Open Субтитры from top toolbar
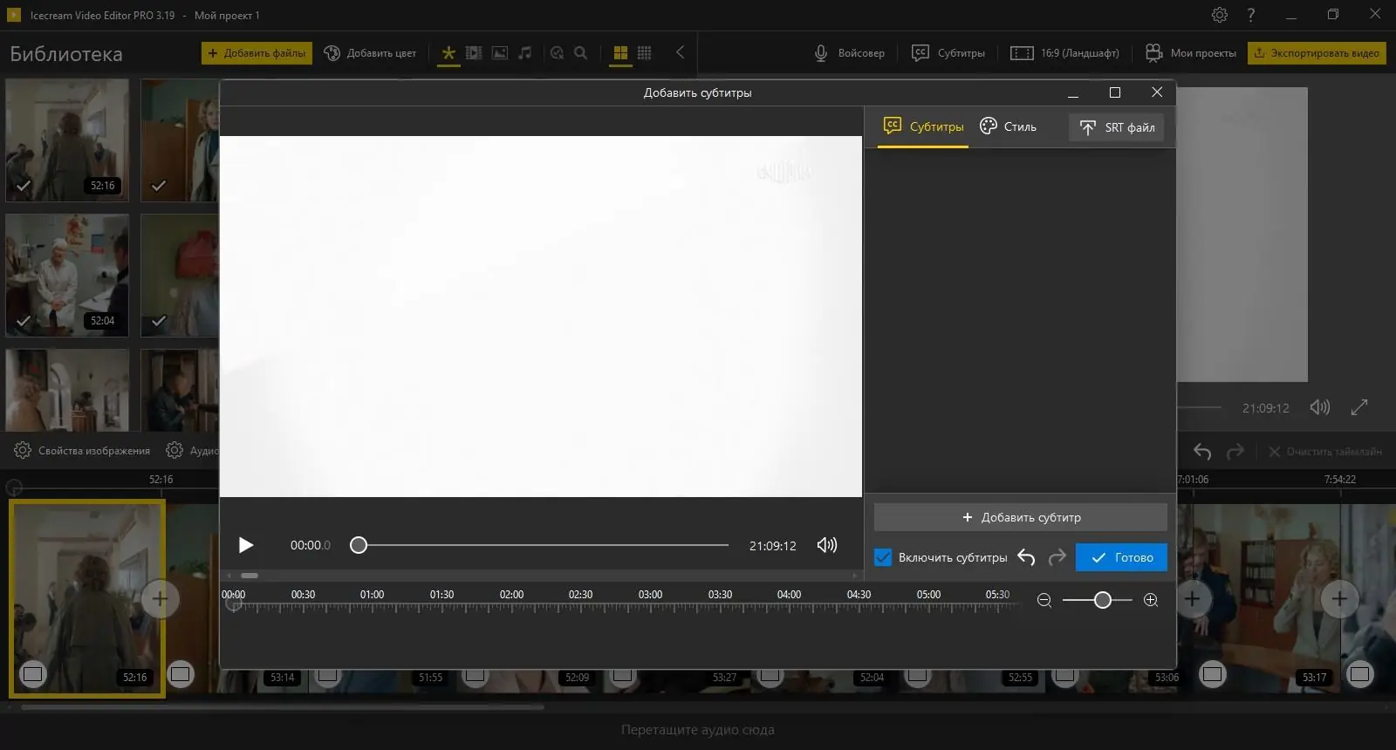 (948, 53)
